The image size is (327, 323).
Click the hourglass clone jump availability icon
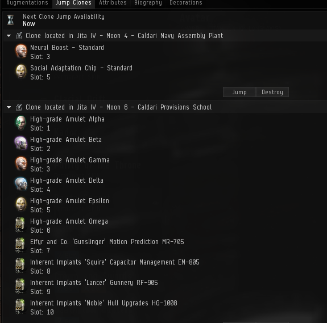(10, 20)
